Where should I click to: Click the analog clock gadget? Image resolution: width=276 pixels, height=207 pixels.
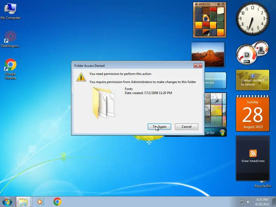(x=252, y=19)
